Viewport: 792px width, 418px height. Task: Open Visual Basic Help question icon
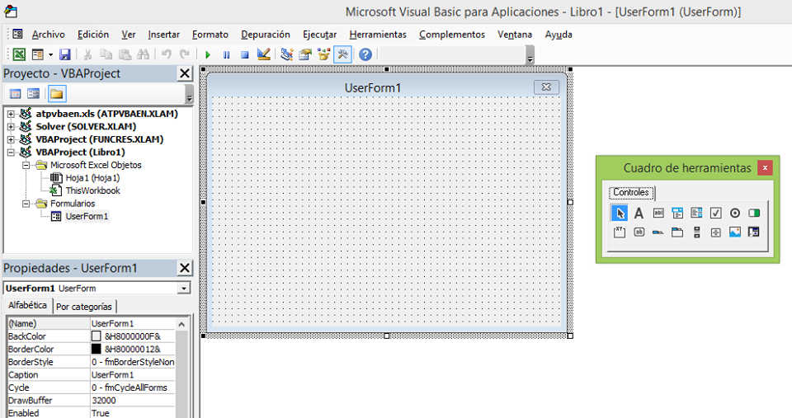coord(365,54)
